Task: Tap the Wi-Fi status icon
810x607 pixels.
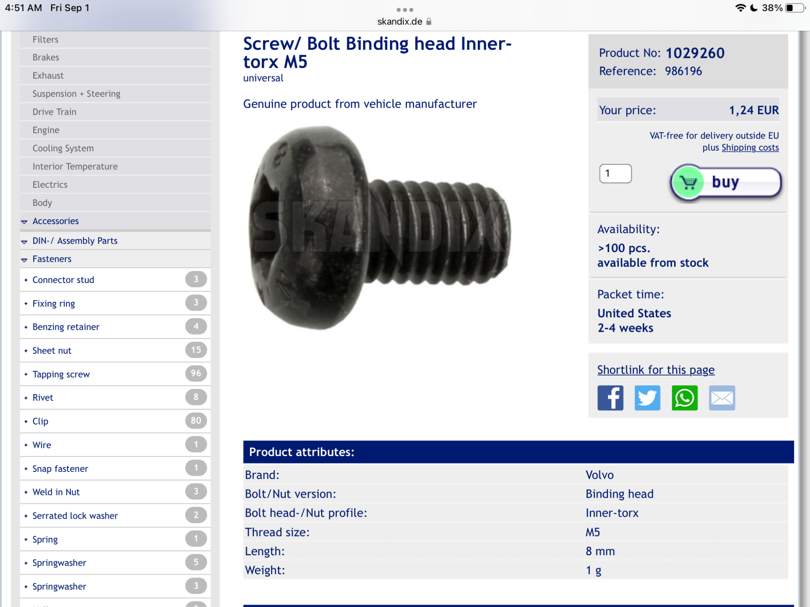Action: tap(740, 8)
